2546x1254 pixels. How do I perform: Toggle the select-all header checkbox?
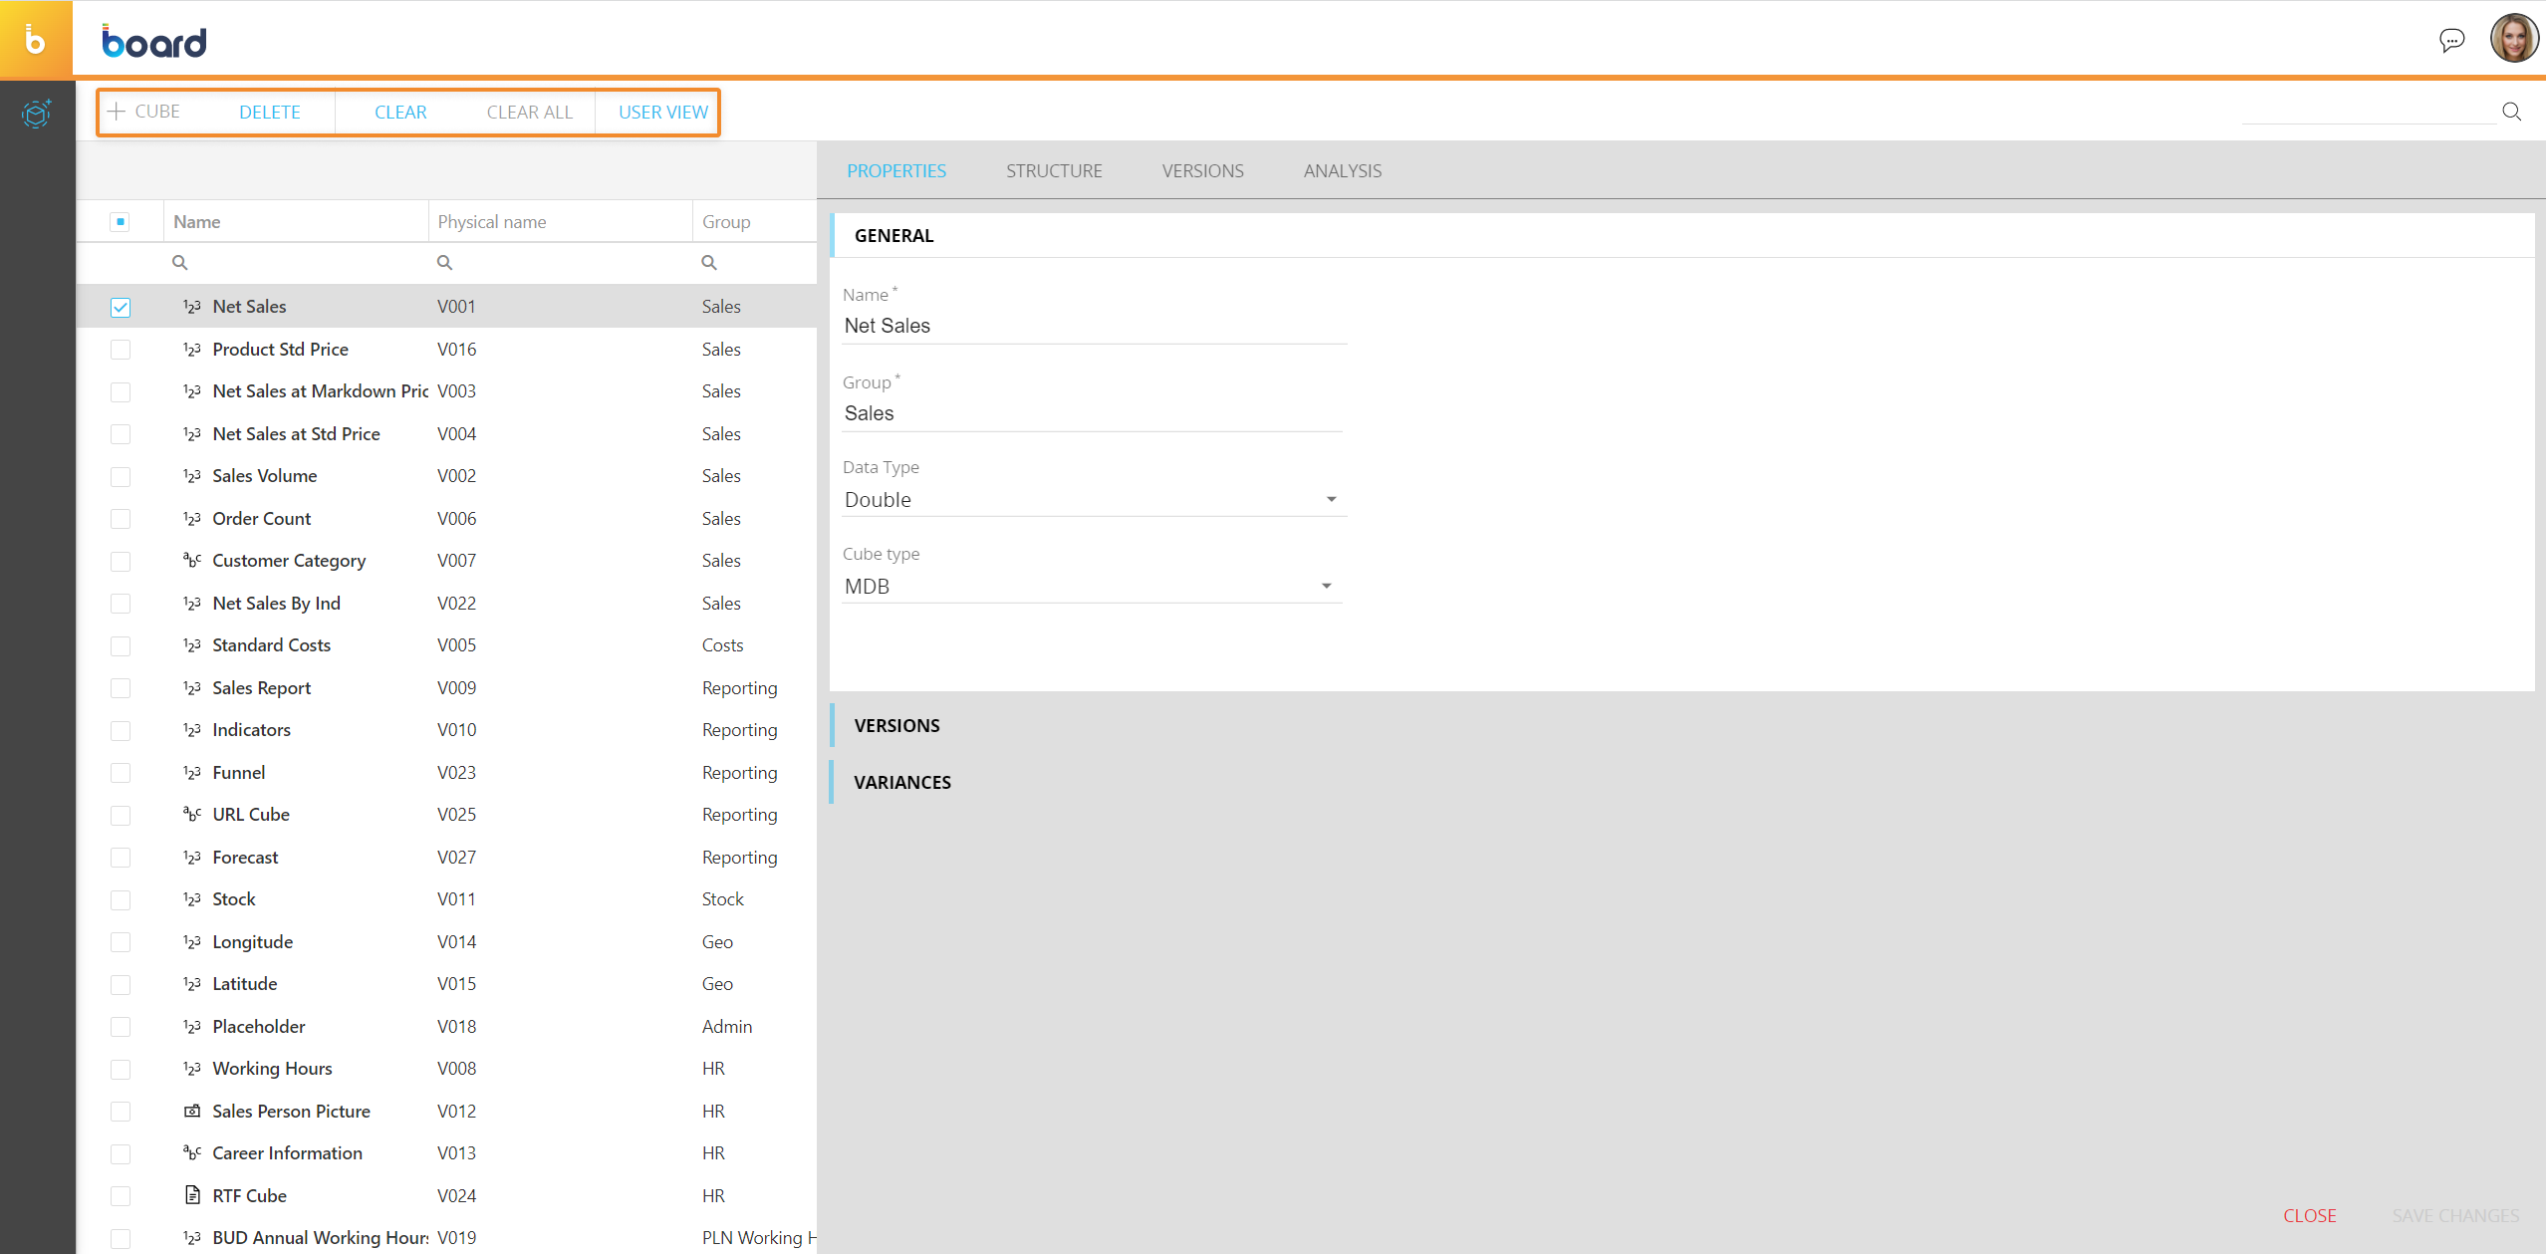tap(121, 222)
